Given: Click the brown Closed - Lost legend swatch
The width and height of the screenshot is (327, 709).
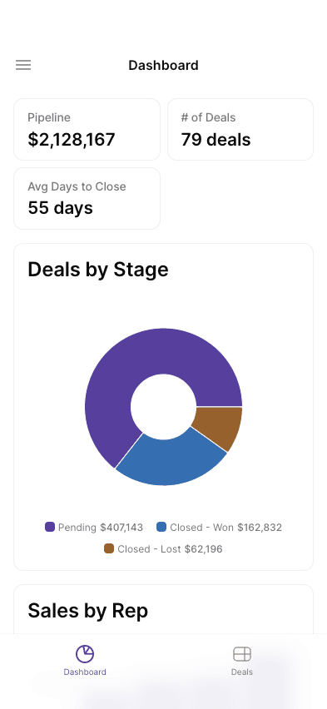Looking at the screenshot, I should click(x=108, y=548).
